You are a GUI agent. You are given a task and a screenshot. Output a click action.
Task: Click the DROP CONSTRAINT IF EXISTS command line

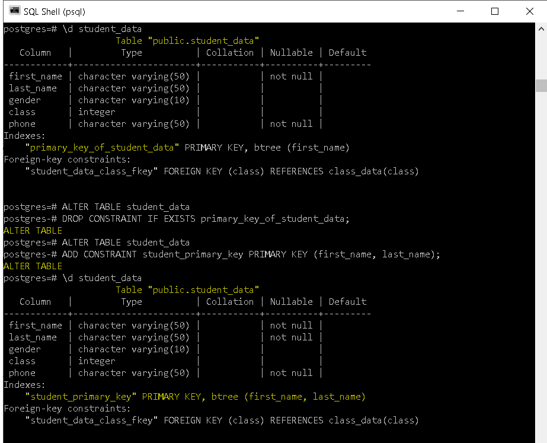tap(177, 219)
